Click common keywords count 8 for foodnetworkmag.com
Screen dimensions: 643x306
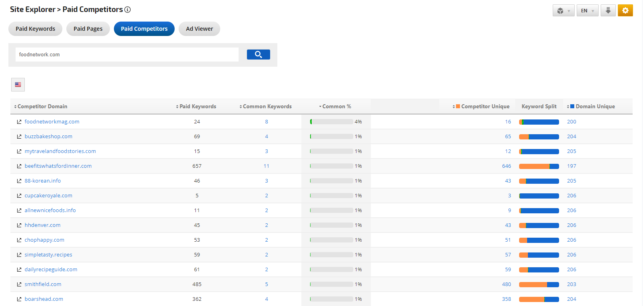pyautogui.click(x=267, y=122)
